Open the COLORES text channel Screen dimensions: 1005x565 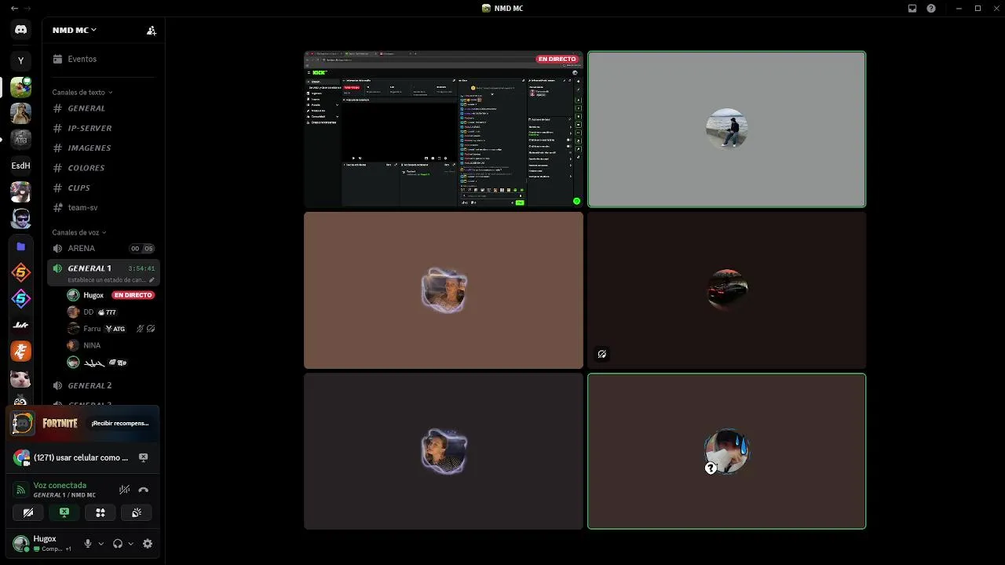tap(104, 168)
